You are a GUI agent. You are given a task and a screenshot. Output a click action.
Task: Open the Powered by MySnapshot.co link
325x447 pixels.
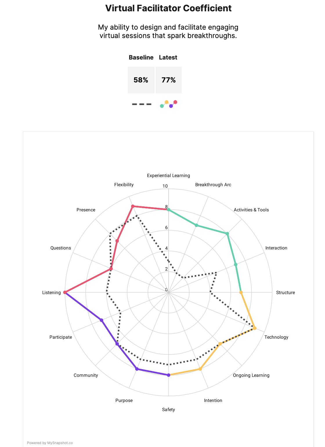[50, 443]
